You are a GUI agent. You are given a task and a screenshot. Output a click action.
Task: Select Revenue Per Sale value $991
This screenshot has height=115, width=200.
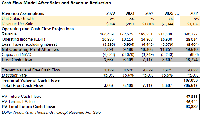coord(130,24)
